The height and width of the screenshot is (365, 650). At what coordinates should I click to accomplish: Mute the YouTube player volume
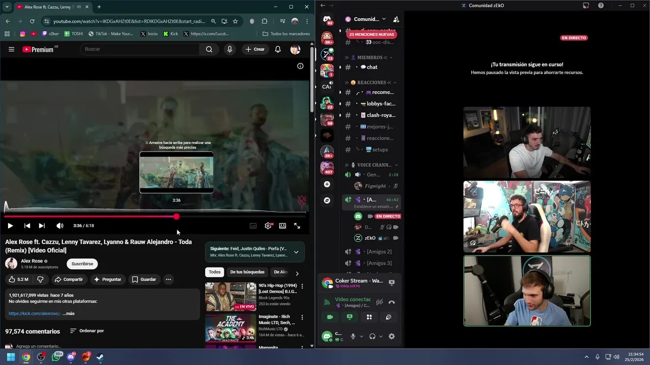[60, 226]
